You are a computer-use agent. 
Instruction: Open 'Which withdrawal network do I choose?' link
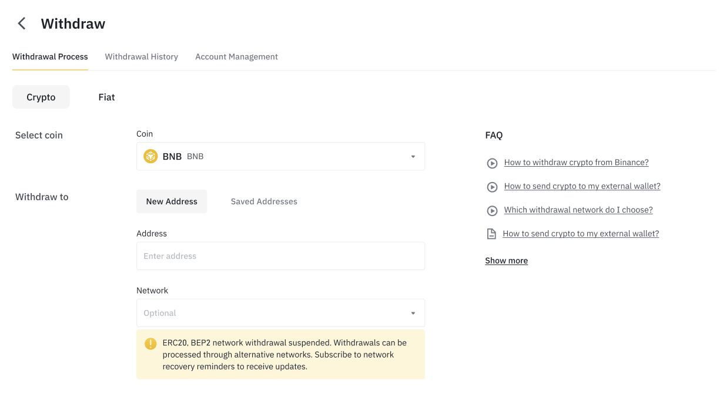coord(578,210)
